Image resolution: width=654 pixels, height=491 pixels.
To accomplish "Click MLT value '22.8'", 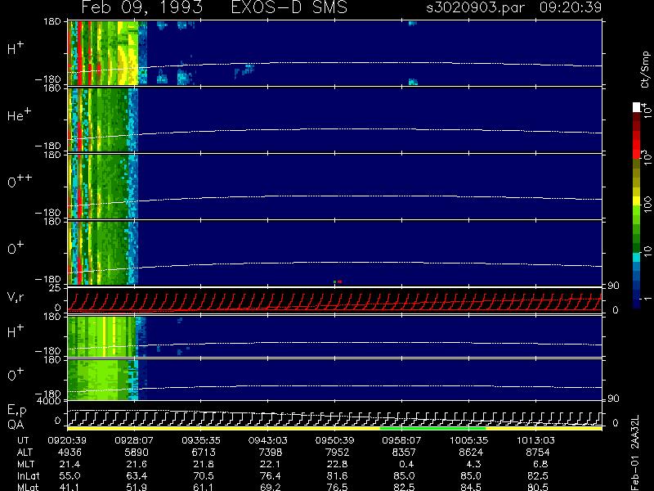I will [339, 464].
